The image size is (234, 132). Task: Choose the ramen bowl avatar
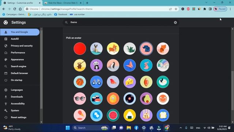(x=163, y=82)
